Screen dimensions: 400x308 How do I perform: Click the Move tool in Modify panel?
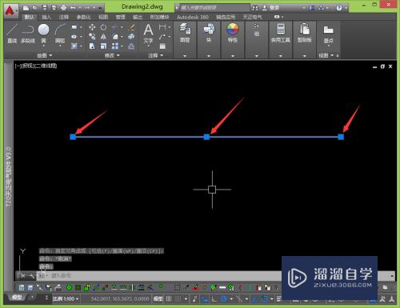pos(92,27)
